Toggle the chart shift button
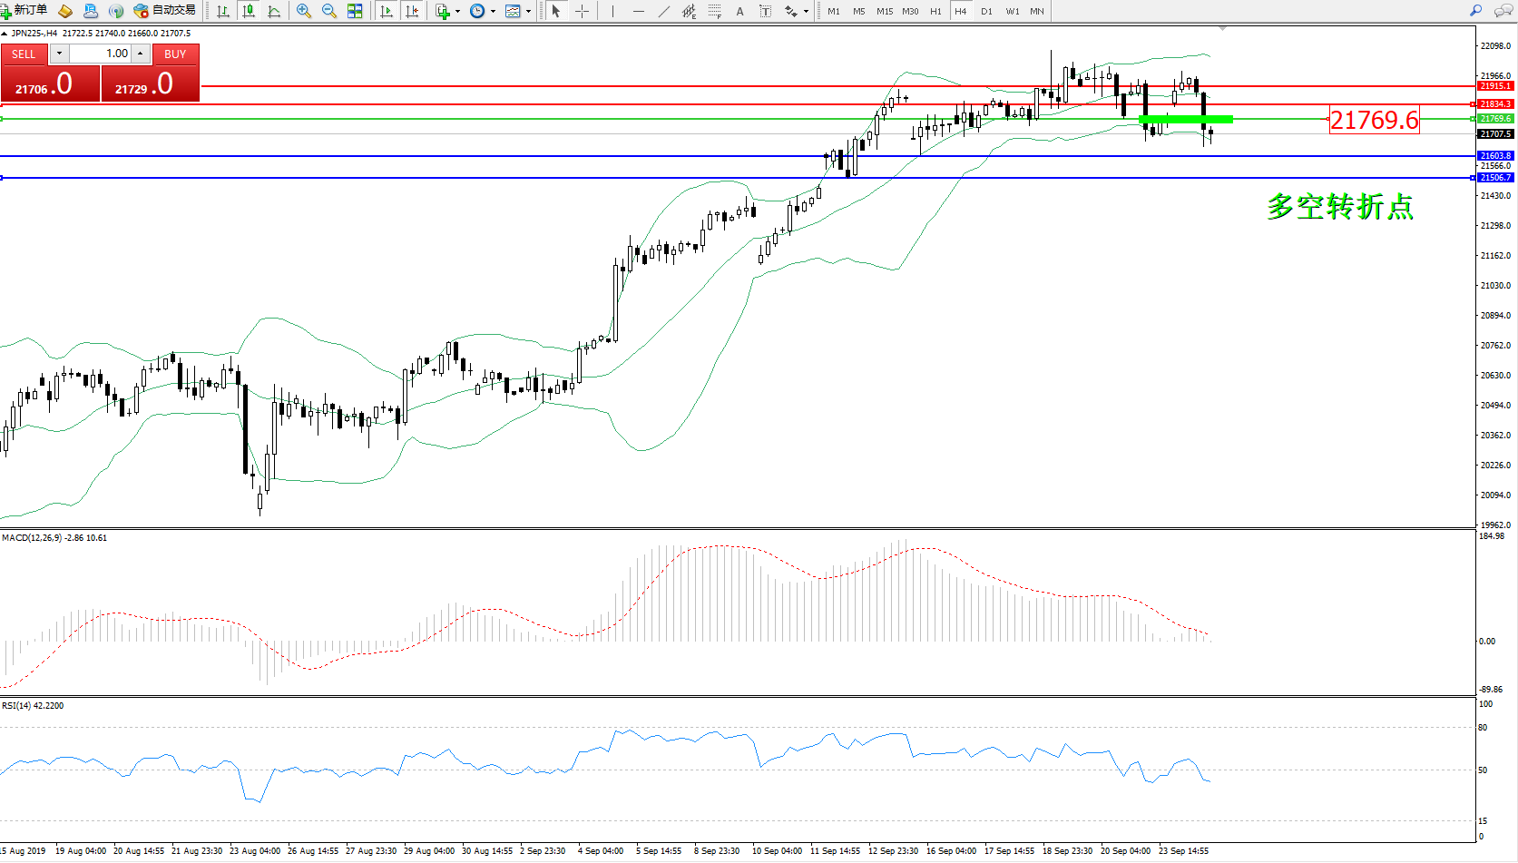 [x=412, y=11]
